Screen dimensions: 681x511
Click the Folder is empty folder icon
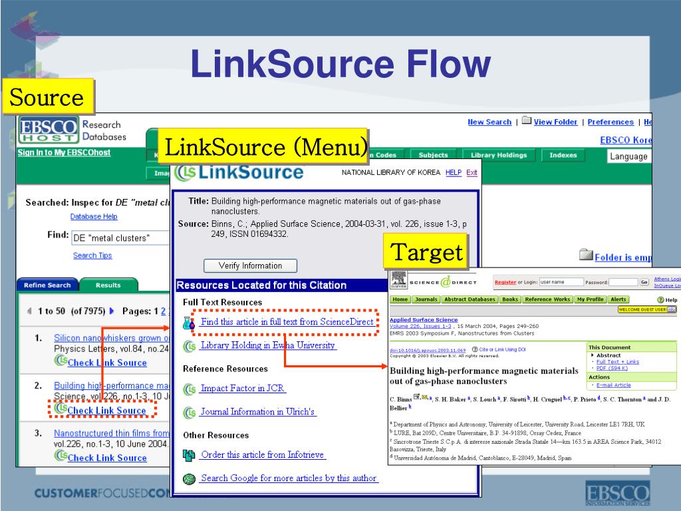click(586, 255)
